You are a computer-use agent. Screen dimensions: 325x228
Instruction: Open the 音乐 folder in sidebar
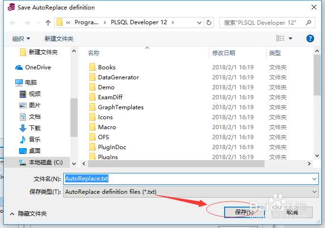point(30,139)
